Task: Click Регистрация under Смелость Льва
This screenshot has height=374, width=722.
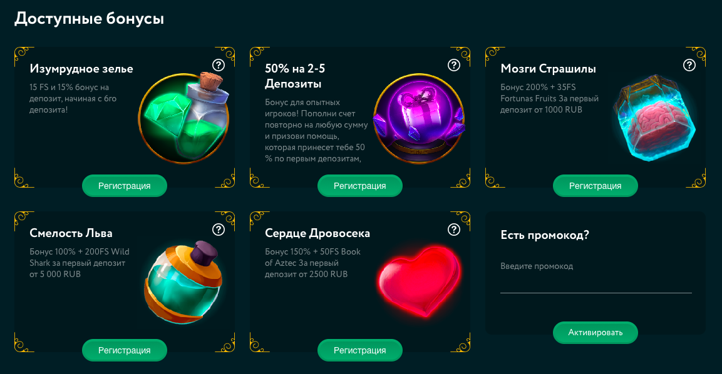Action: (x=125, y=350)
